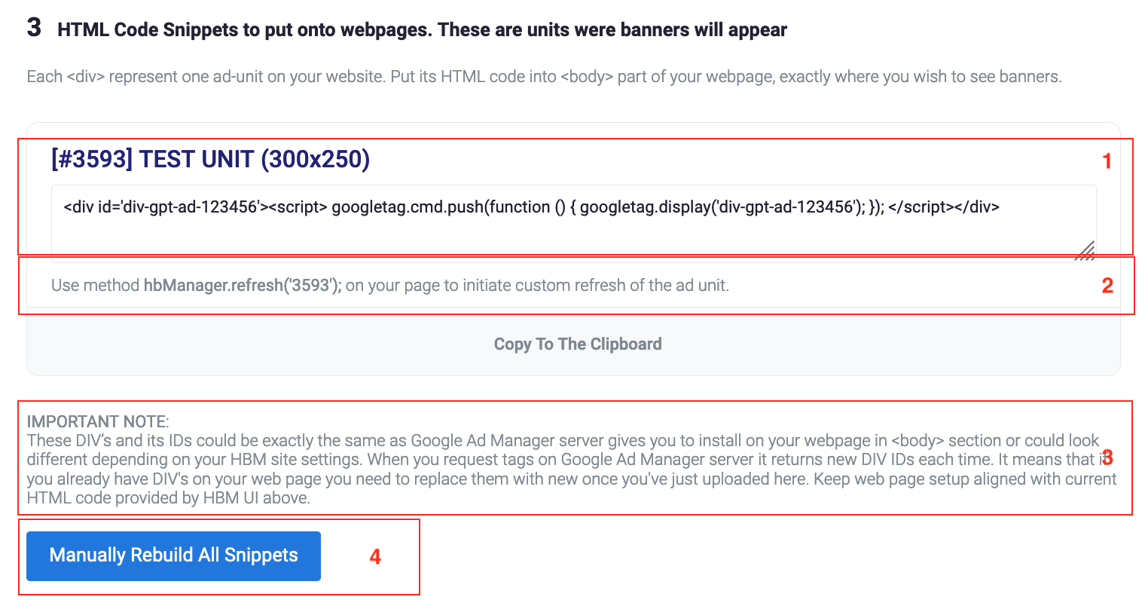Click the red annotation marker labeled 2

[1106, 286]
